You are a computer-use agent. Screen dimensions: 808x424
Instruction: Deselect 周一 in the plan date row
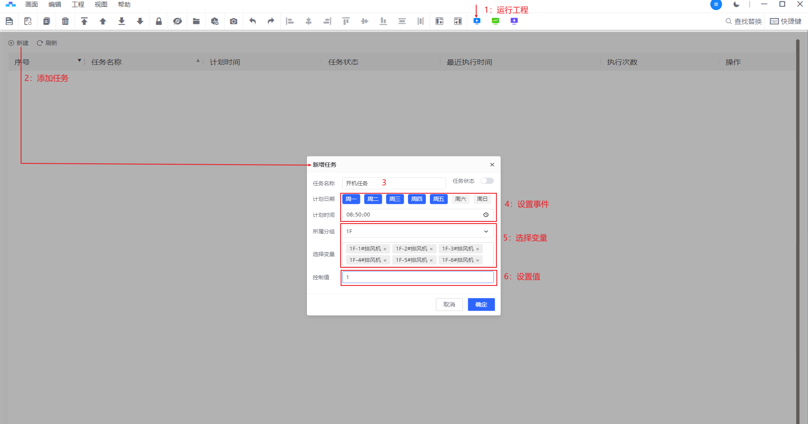coord(351,199)
